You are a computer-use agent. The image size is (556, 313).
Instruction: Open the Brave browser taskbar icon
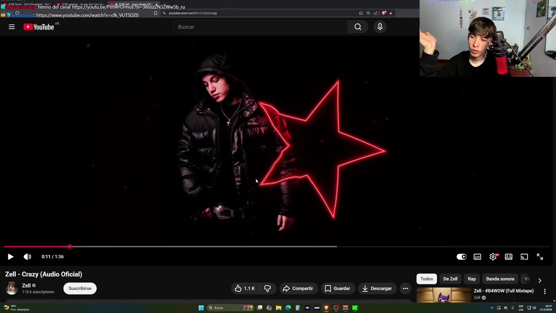click(x=326, y=308)
